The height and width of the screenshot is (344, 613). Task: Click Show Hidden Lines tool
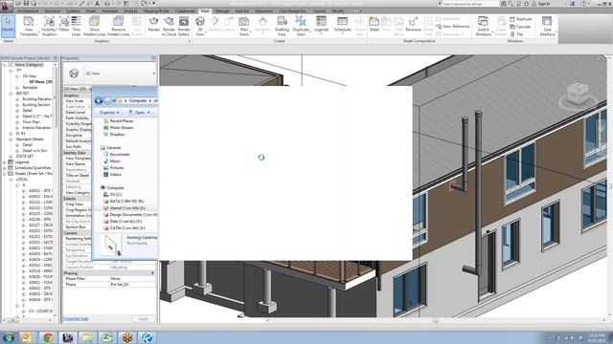(95, 26)
